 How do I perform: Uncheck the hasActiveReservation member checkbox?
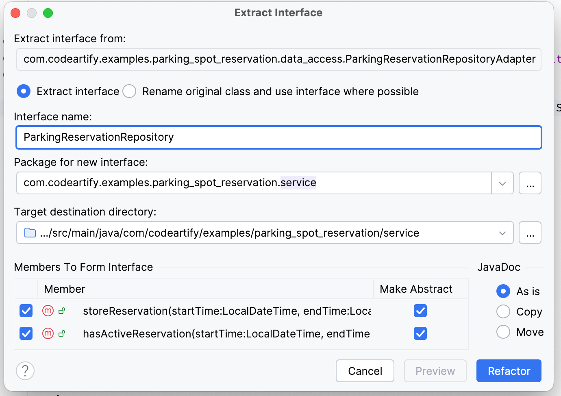[x=26, y=334]
